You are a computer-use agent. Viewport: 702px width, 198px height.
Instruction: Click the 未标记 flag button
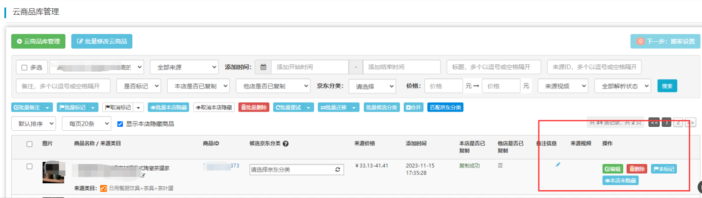click(x=664, y=169)
